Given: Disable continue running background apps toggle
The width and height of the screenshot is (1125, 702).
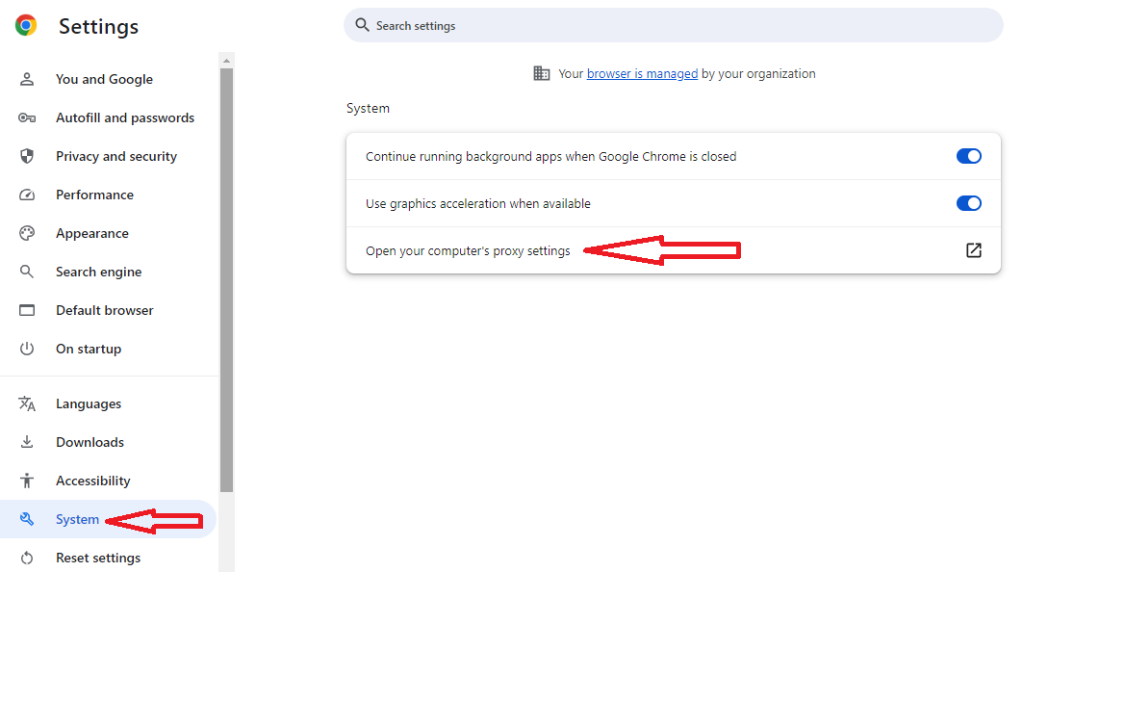Looking at the screenshot, I should click(968, 156).
